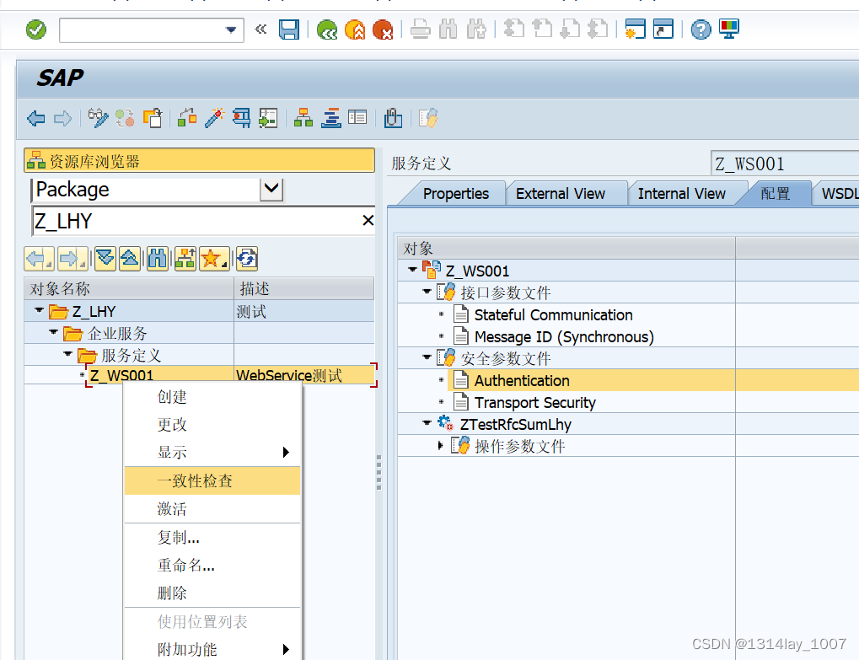
Task: Click the Find binoculars icon
Action: pyautogui.click(x=448, y=30)
